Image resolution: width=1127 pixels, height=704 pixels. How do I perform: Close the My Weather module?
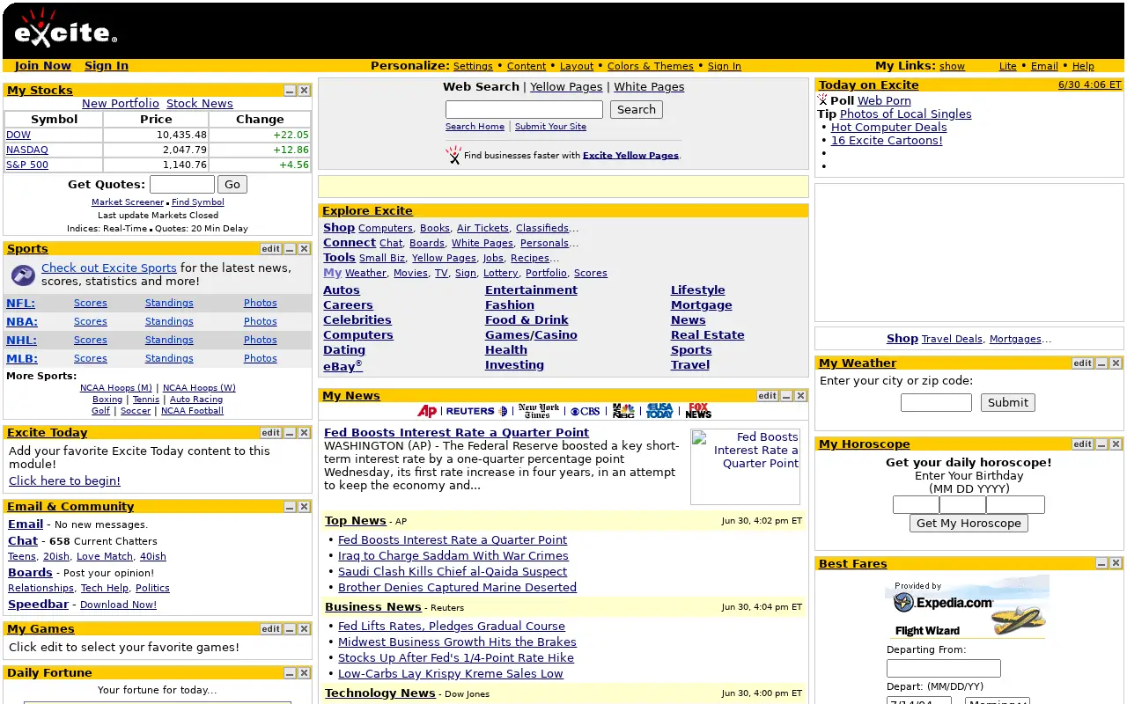tap(1116, 363)
